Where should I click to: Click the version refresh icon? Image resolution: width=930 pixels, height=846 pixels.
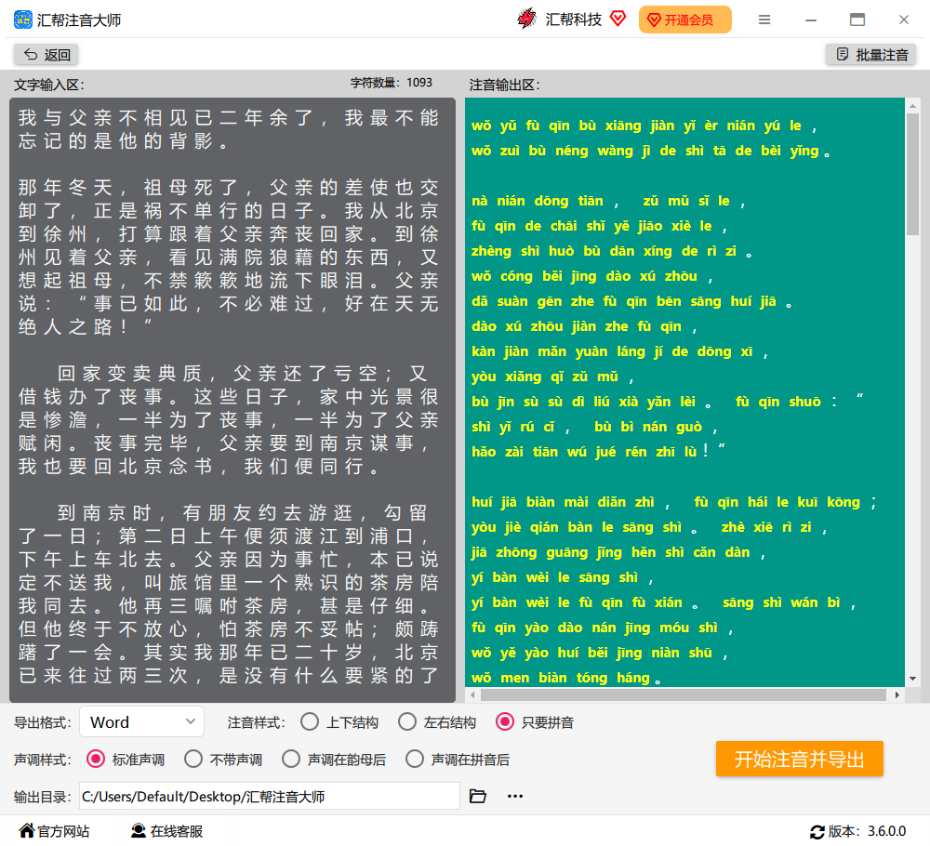(x=817, y=832)
